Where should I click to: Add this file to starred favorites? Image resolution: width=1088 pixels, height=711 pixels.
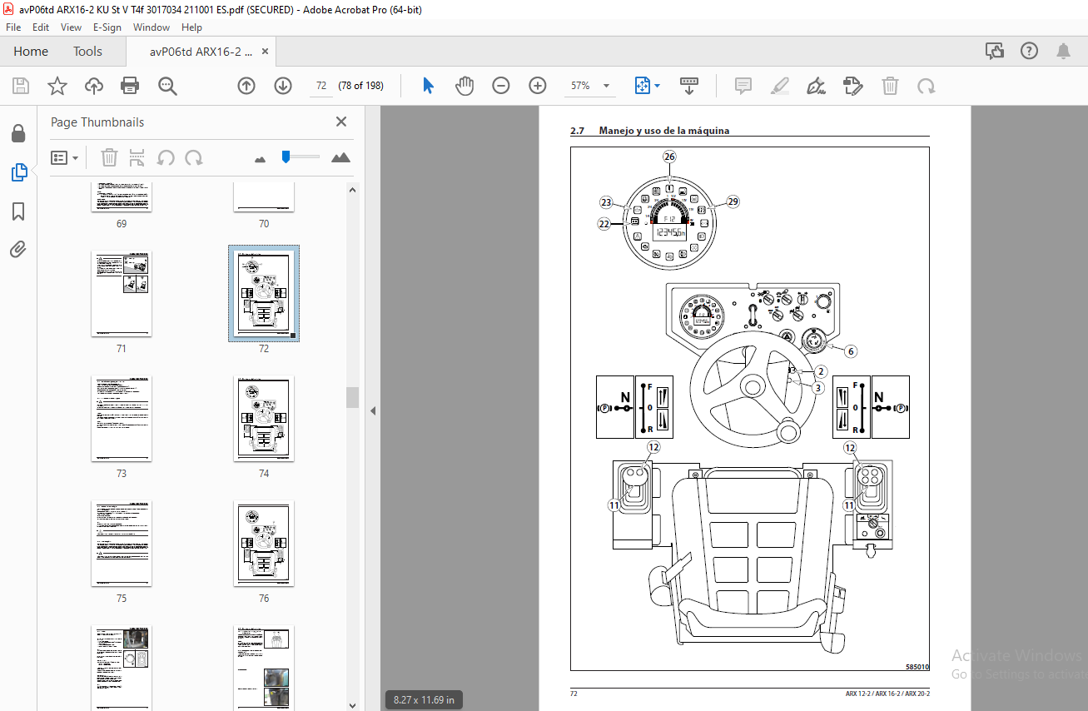pos(57,86)
